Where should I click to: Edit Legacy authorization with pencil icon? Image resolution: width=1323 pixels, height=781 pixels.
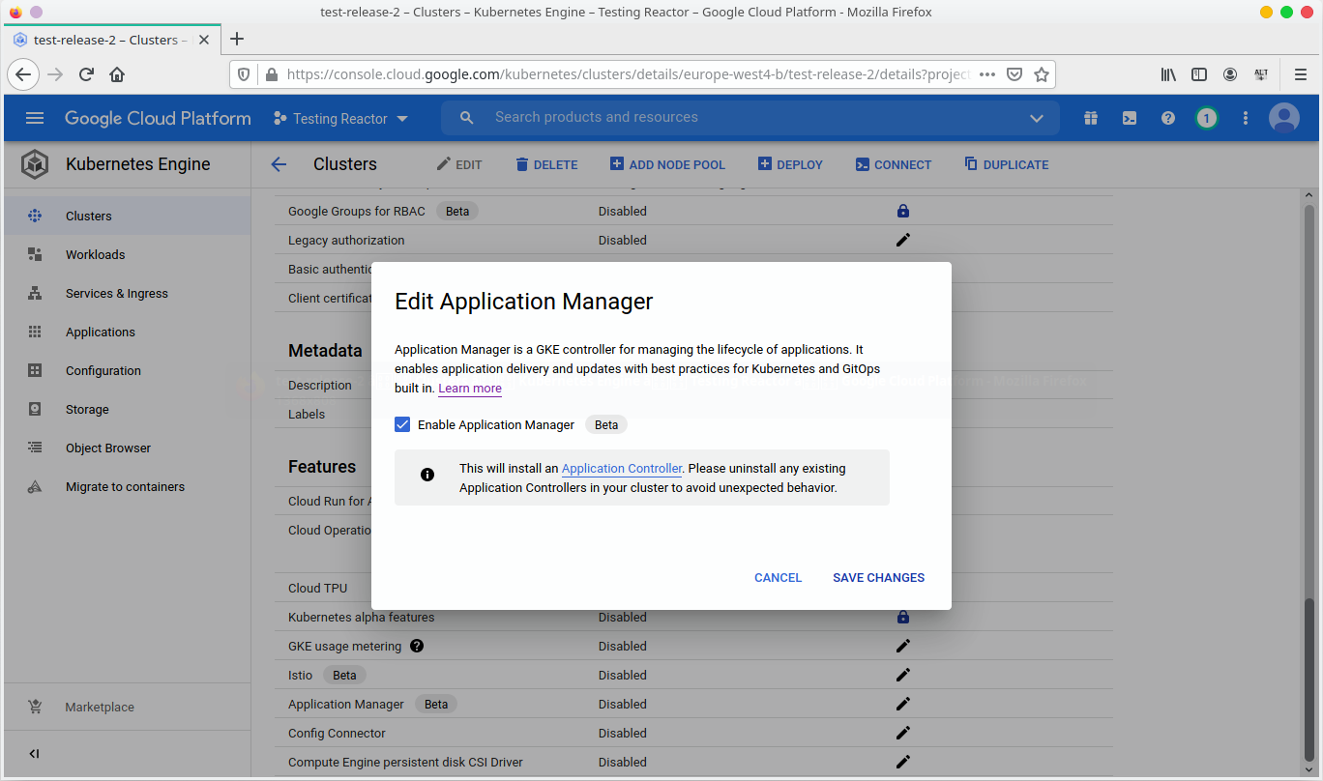coord(903,240)
